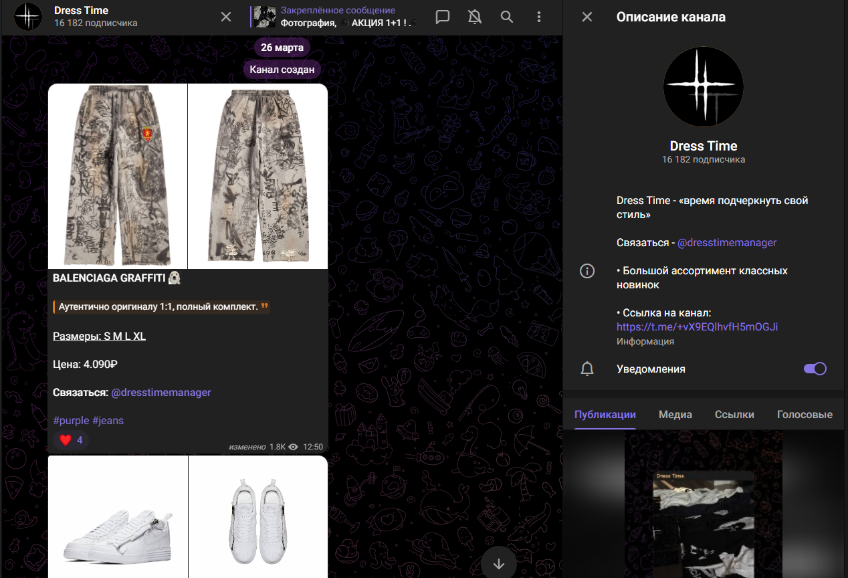Open the Голосовые tab
Screen dimensions: 848x578
804,415
